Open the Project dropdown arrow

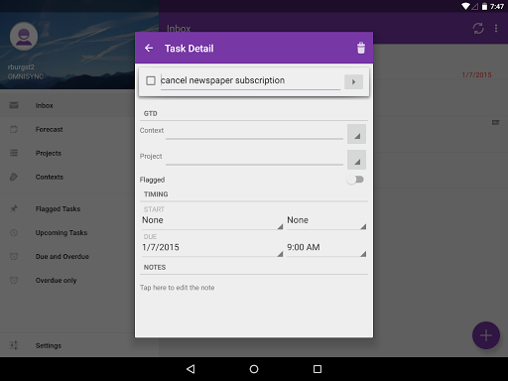click(x=356, y=160)
